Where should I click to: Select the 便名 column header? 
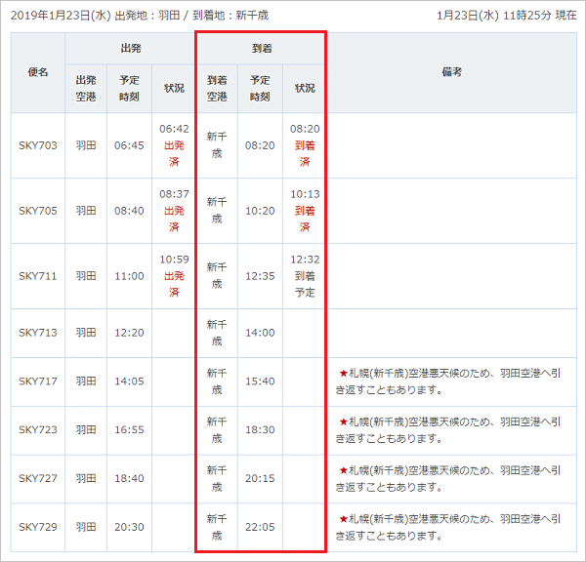(38, 72)
